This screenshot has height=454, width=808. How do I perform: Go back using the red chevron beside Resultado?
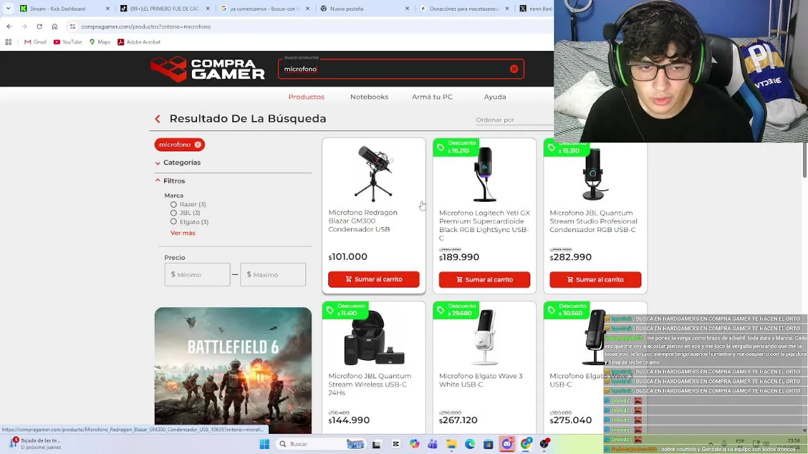[158, 119]
